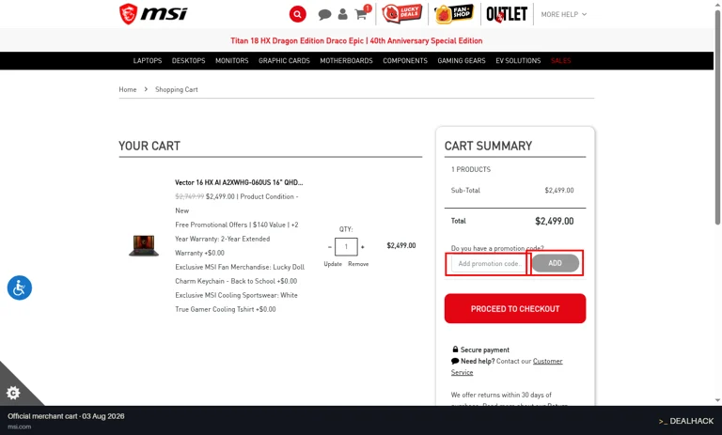The width and height of the screenshot is (722, 435).
Task: Click the $2,499.00 item price text
Action: pyautogui.click(x=401, y=245)
